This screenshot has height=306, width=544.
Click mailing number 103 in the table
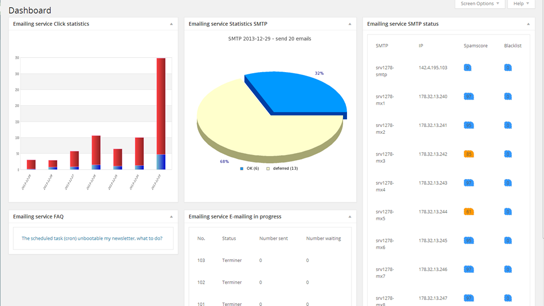201,260
